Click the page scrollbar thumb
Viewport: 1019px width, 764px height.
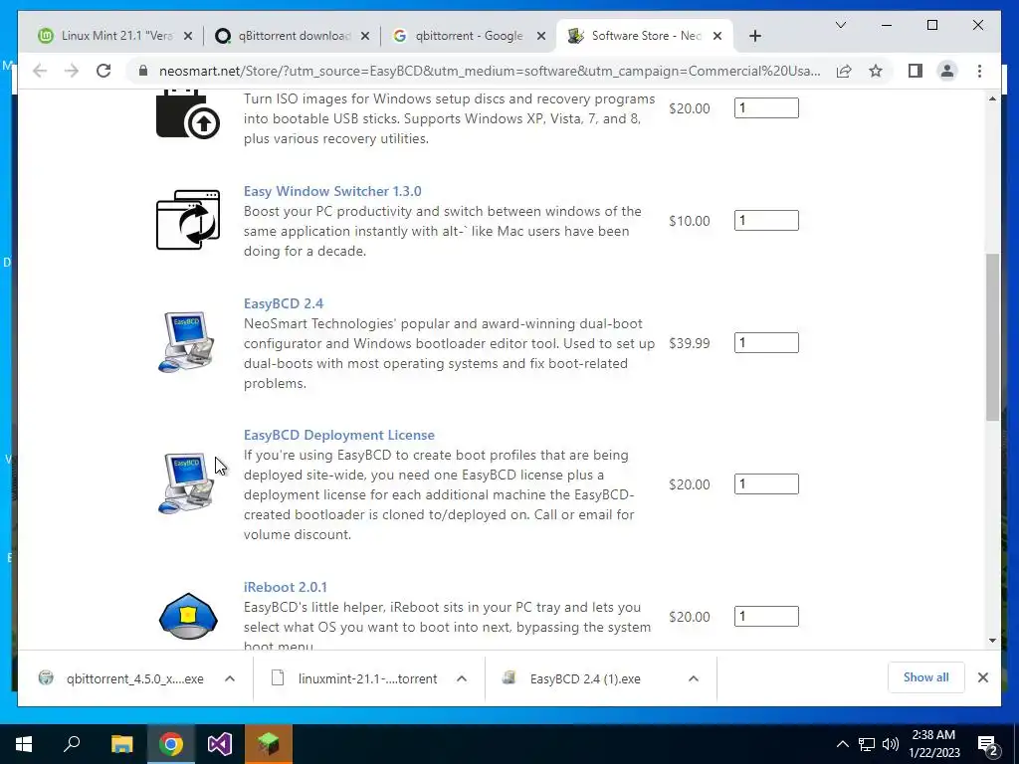point(992,336)
